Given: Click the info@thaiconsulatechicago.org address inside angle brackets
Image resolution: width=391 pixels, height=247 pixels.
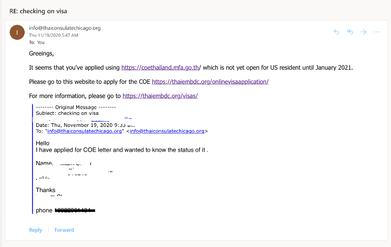Looking at the screenshot, I should point(167,131).
